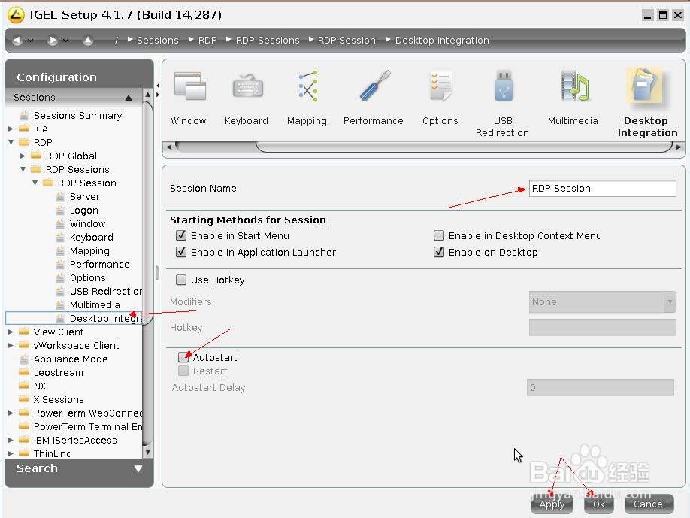
Task: Open the Options checklist icon
Action: pyautogui.click(x=440, y=86)
